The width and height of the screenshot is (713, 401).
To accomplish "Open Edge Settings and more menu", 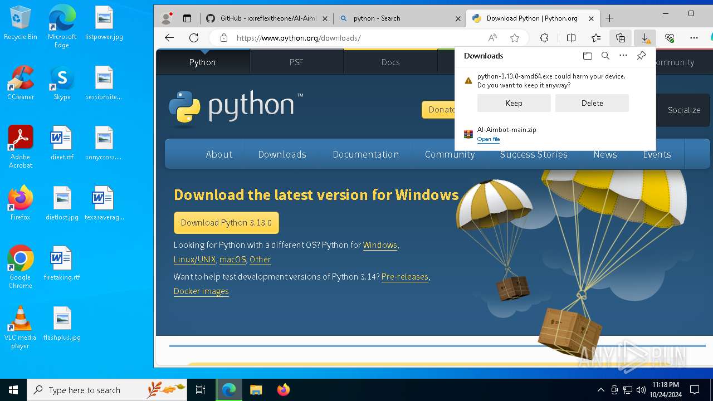I will pyautogui.click(x=694, y=38).
